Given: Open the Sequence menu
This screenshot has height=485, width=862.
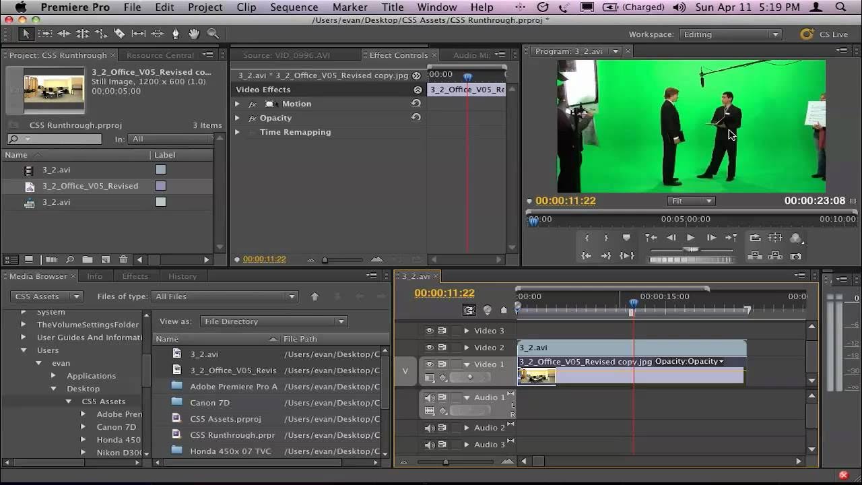Looking at the screenshot, I should tap(294, 7).
